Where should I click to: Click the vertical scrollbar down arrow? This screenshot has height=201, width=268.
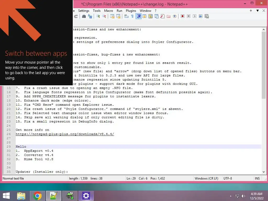coord(264,172)
